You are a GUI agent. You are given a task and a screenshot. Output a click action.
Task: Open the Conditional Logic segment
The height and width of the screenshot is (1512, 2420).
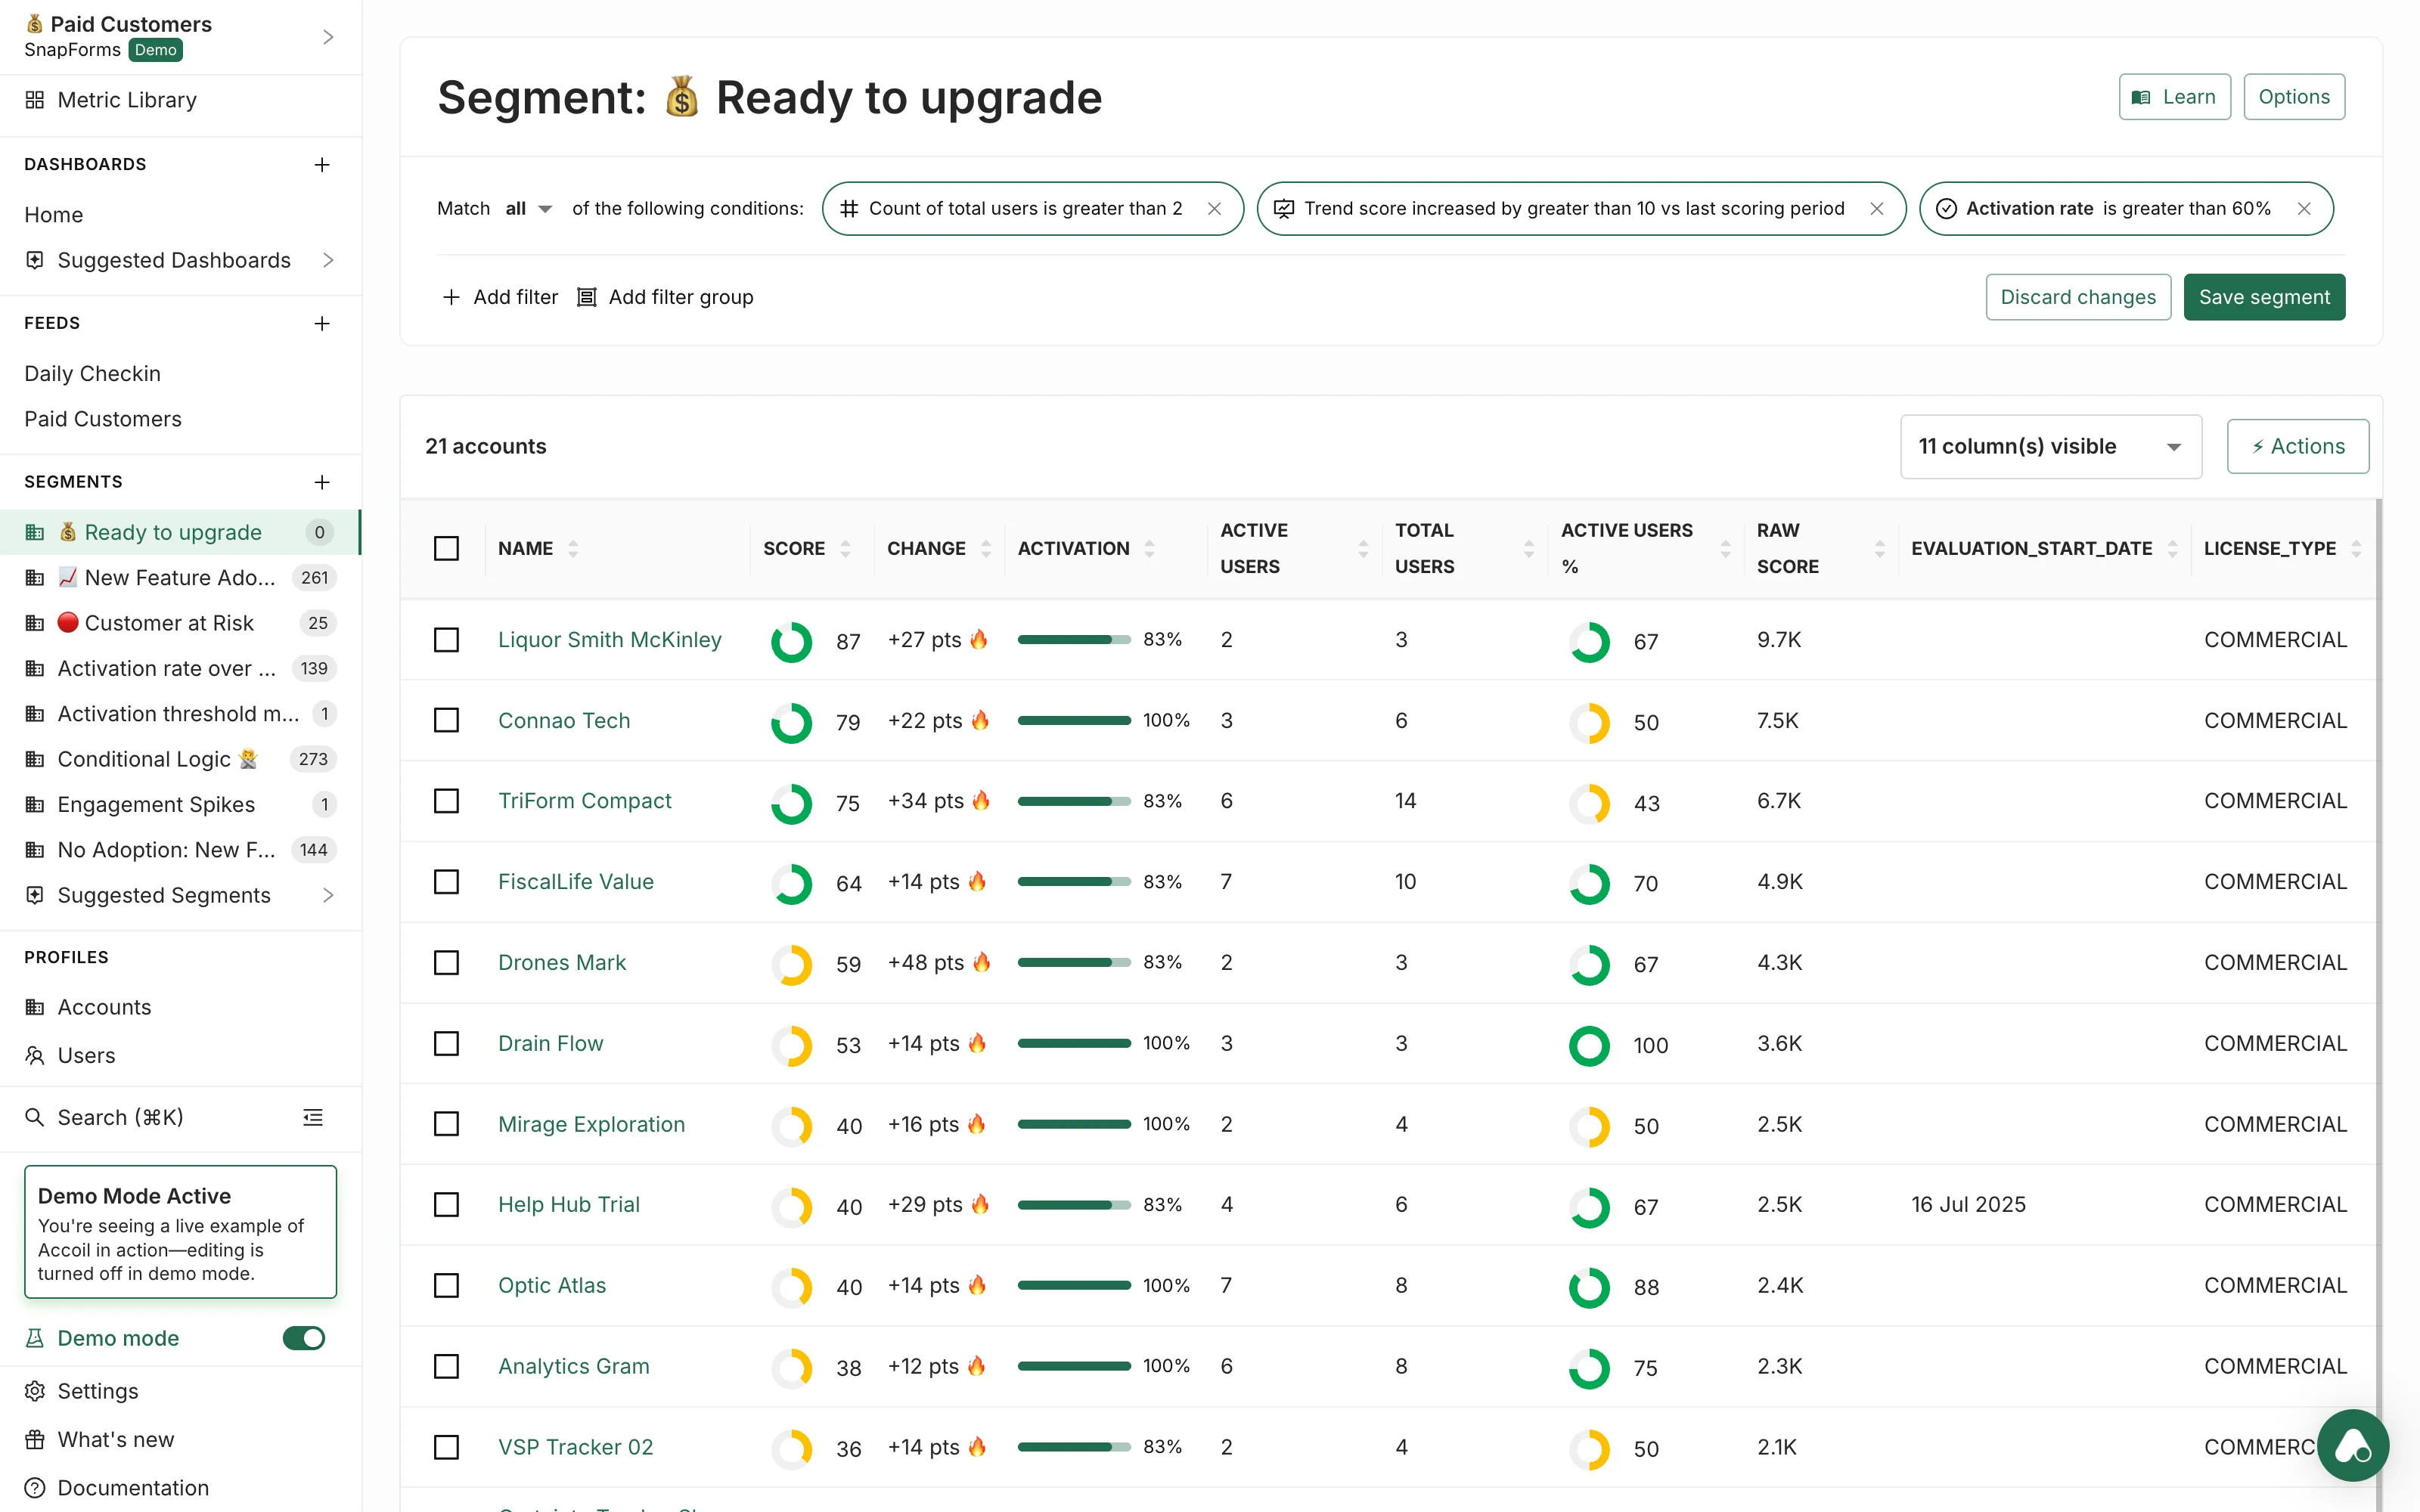click(x=180, y=759)
